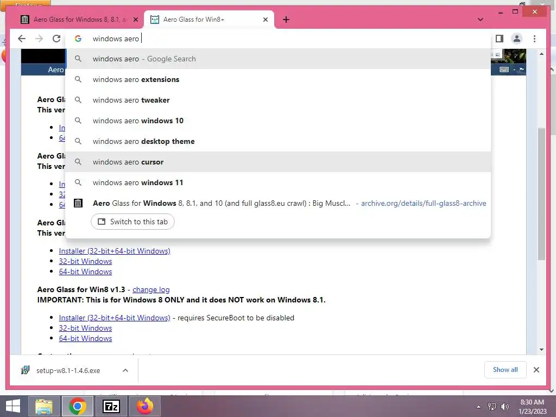The image size is (556, 417).
Task: Open '32-bit Windows' link under Win8 v1.3
Action: pyautogui.click(x=85, y=328)
